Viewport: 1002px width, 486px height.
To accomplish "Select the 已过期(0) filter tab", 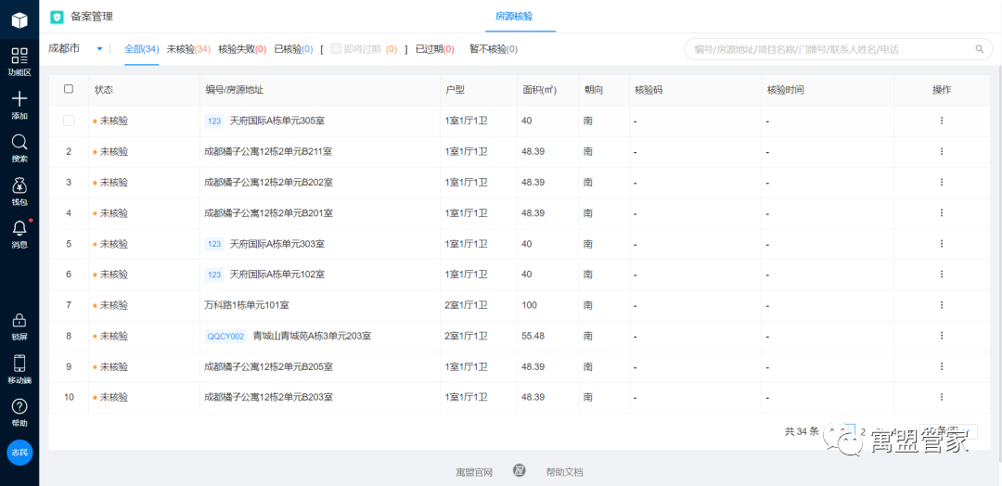I will (434, 48).
